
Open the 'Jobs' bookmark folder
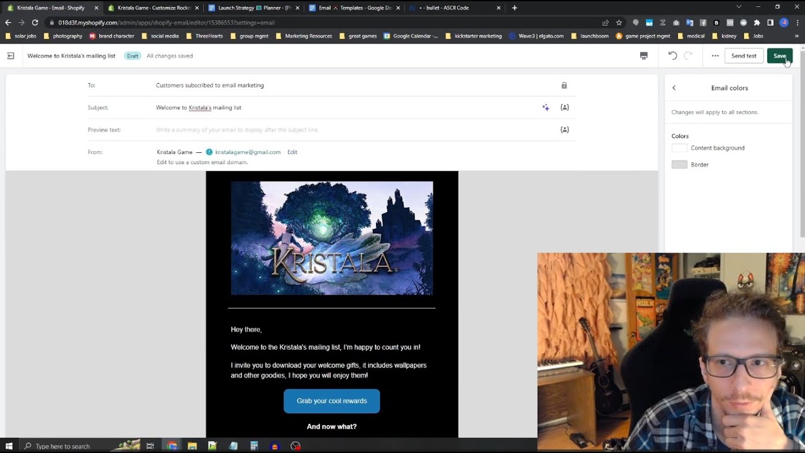(753, 36)
